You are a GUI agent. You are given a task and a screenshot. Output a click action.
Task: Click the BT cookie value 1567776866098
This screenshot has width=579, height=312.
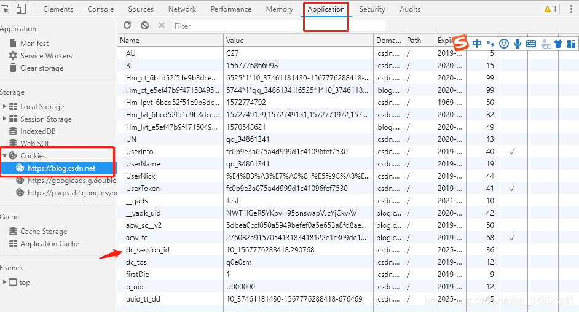tap(252, 66)
